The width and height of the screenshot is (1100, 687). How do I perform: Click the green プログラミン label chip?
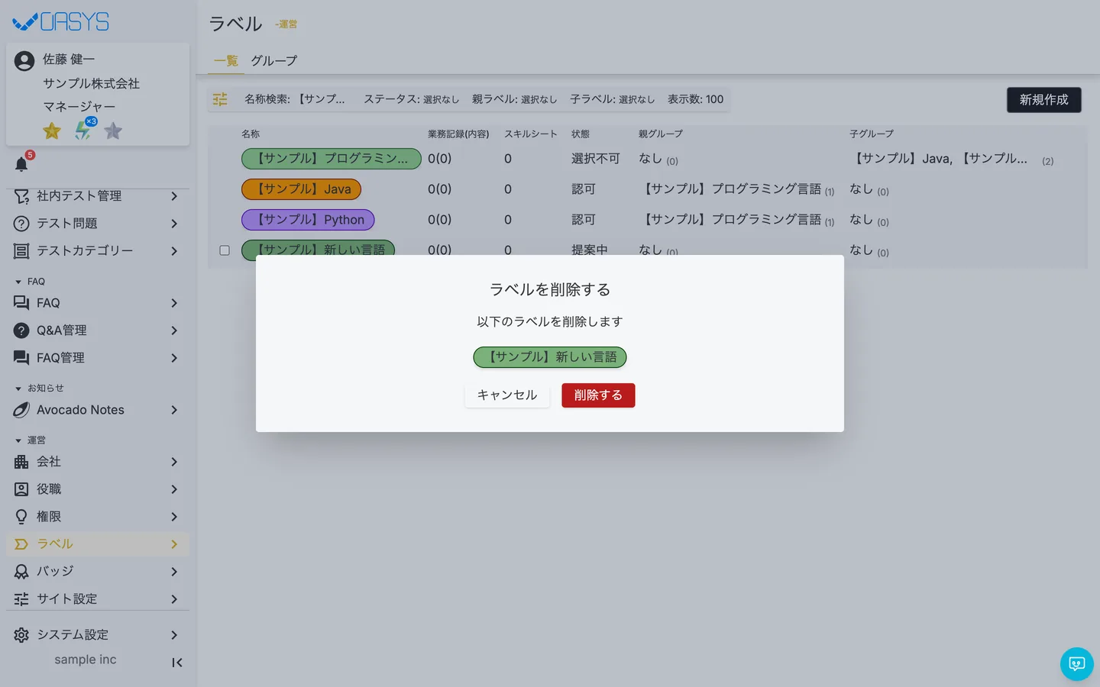point(332,159)
